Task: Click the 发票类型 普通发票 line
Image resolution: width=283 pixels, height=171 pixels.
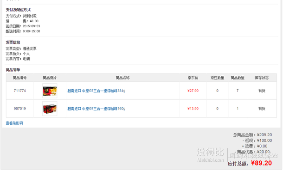Action: pyautogui.click(x=21, y=49)
